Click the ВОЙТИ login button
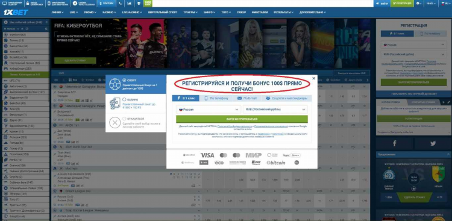Viewport: 452px width, 221px height. 382,4
